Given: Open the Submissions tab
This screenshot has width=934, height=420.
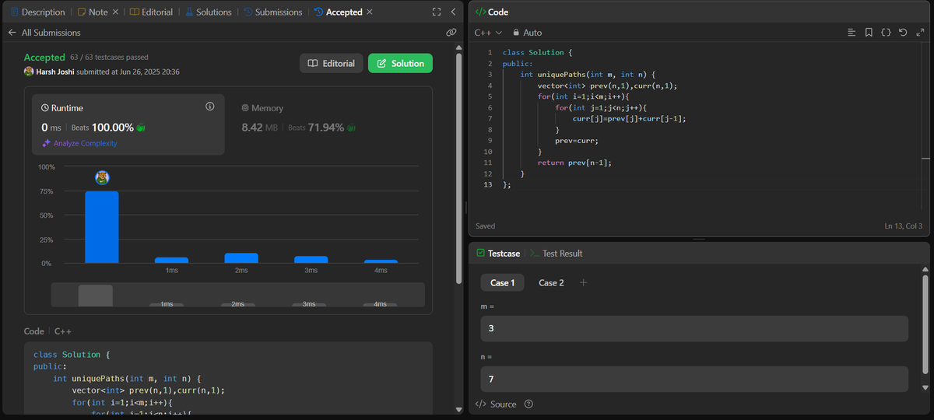Looking at the screenshot, I should click(x=272, y=12).
